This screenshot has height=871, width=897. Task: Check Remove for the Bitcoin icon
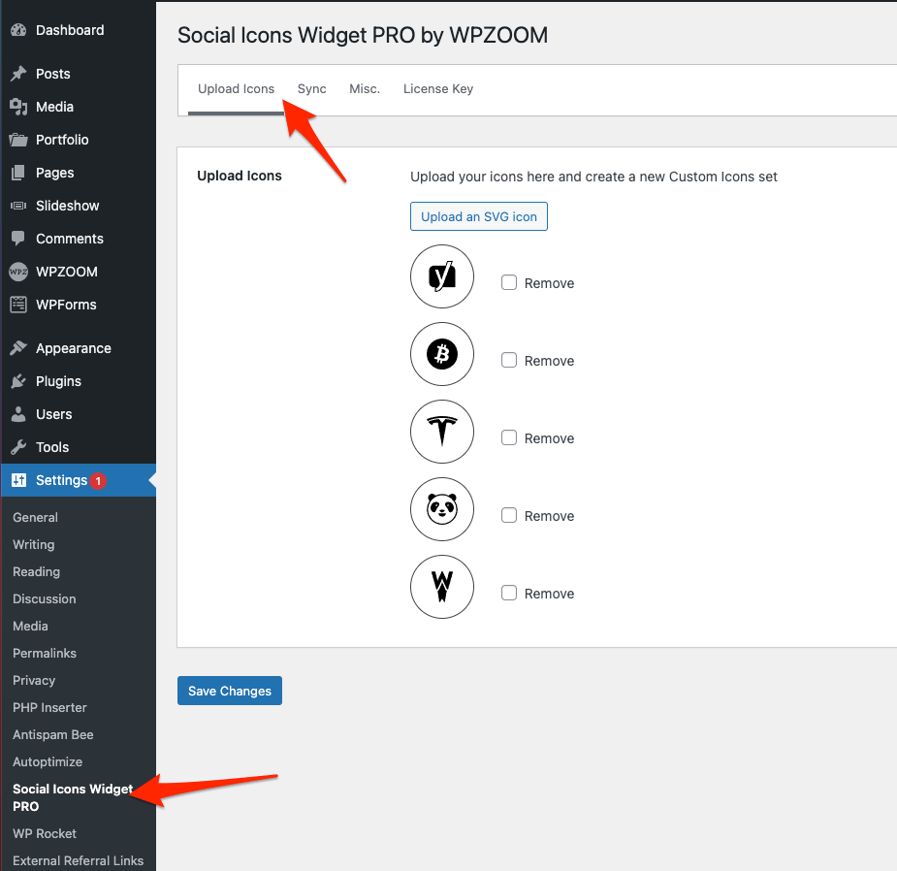pos(509,360)
